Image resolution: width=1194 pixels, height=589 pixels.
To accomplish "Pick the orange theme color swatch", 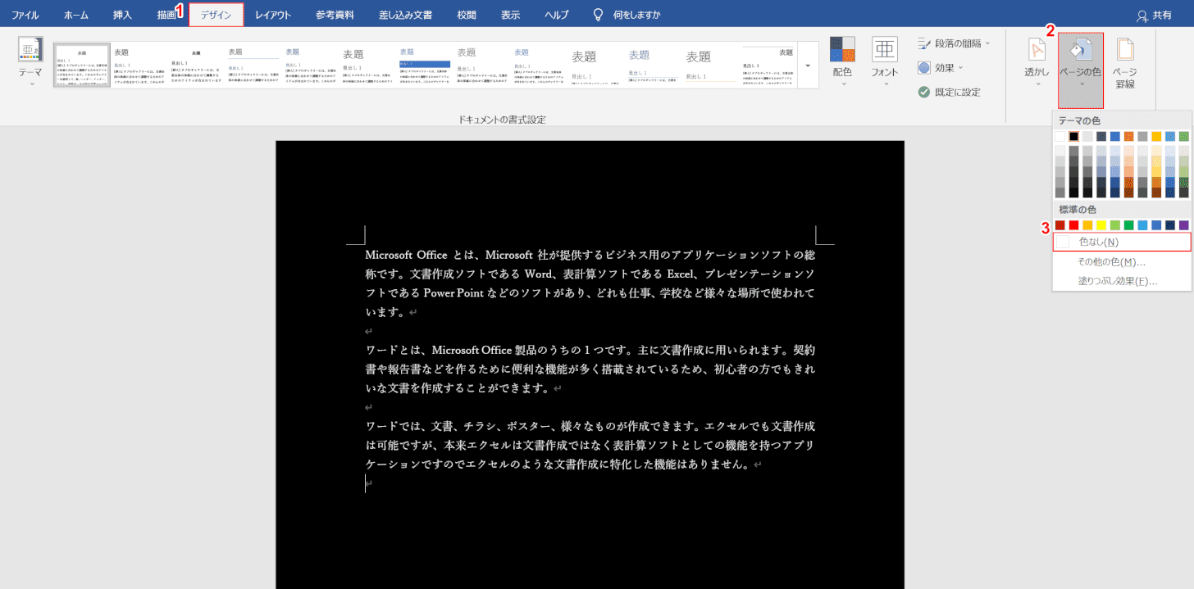I will tap(1129, 137).
